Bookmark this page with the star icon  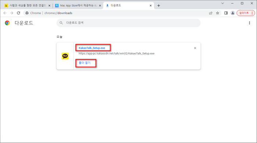click(x=217, y=13)
